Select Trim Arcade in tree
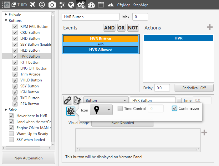The height and width of the screenshot is (166, 219). point(30,74)
